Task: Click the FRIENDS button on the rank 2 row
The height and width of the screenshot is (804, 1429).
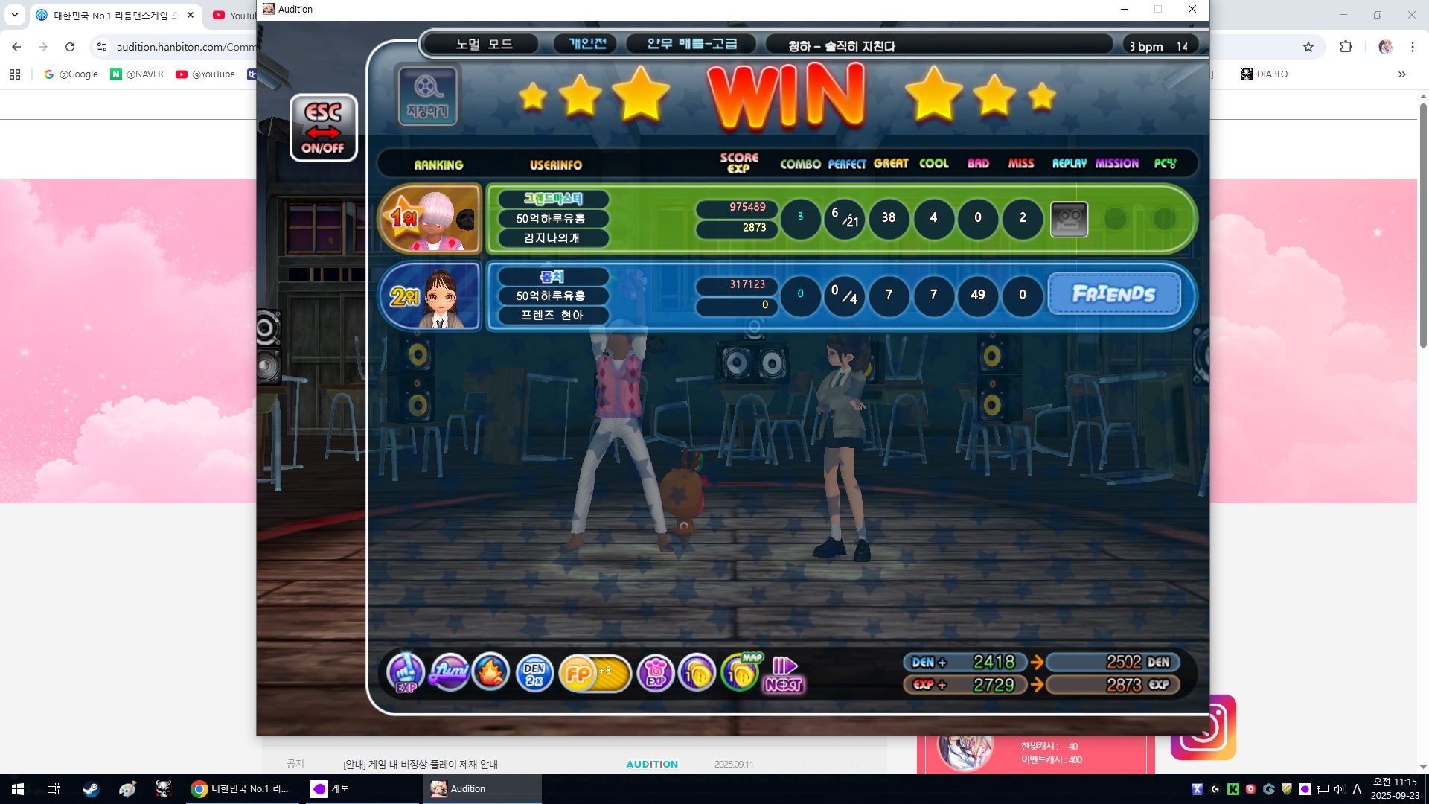Action: click(1113, 295)
